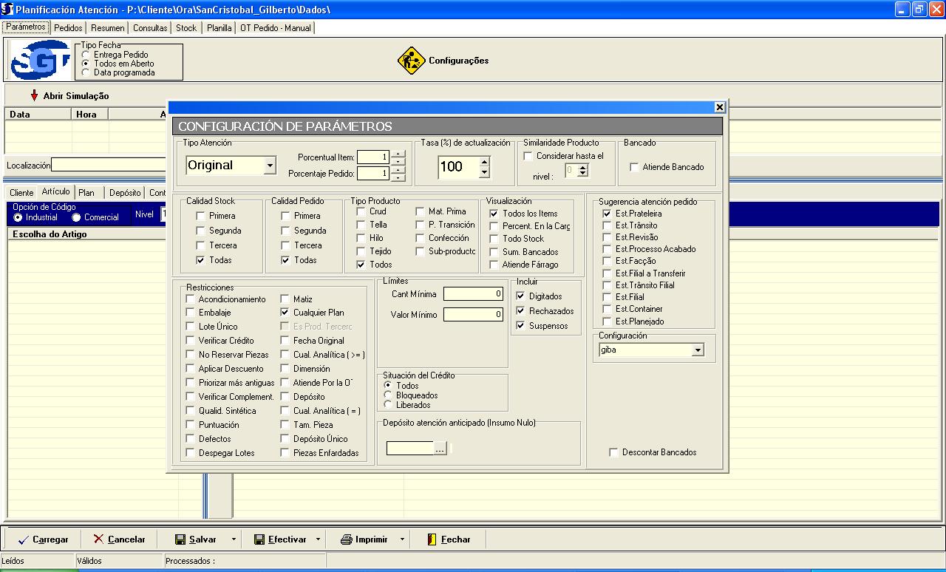Click the Cancelar red X icon
This screenshot has height=572, width=946.
coord(98,539)
